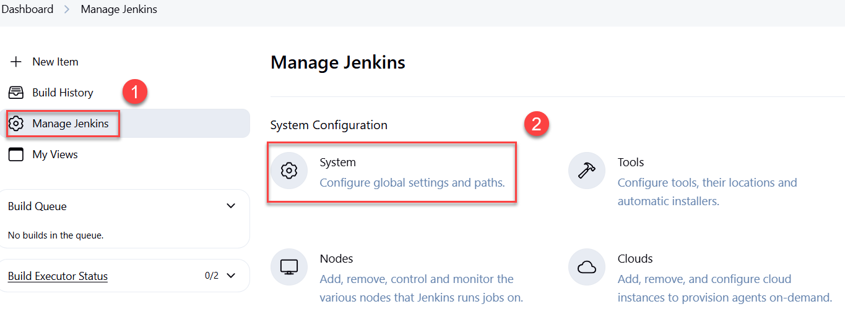
Task: Open the Tools configuration title
Action: (x=631, y=163)
